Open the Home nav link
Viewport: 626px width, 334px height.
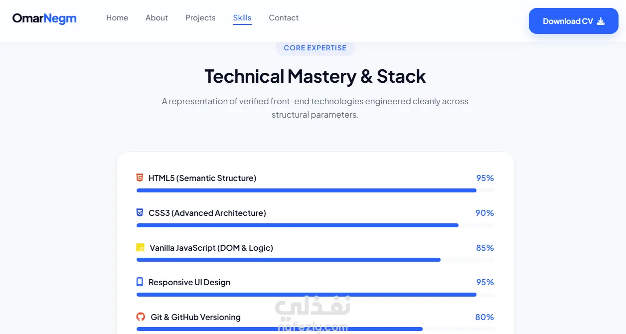point(117,17)
